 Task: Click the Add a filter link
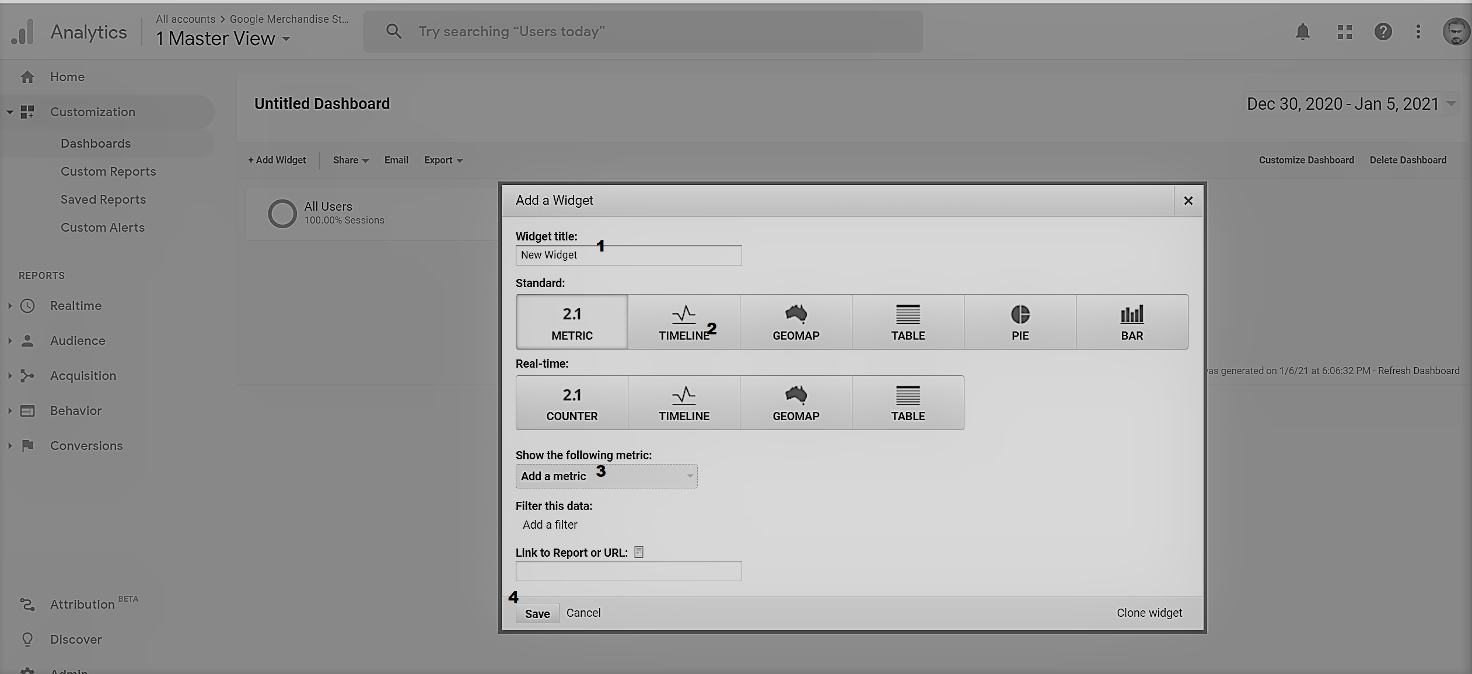550,525
